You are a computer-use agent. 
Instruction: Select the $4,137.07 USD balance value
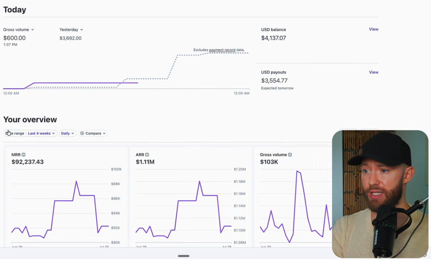273,38
